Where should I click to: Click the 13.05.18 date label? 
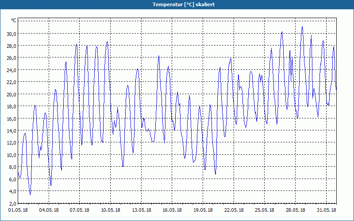point(141,210)
